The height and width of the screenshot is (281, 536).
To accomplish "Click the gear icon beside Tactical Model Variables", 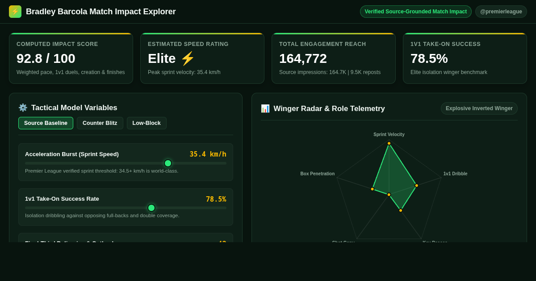I will pyautogui.click(x=23, y=107).
